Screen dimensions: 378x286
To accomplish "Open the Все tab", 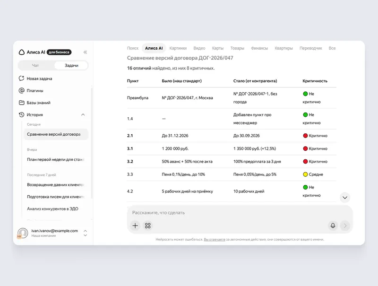I will tap(332, 48).
